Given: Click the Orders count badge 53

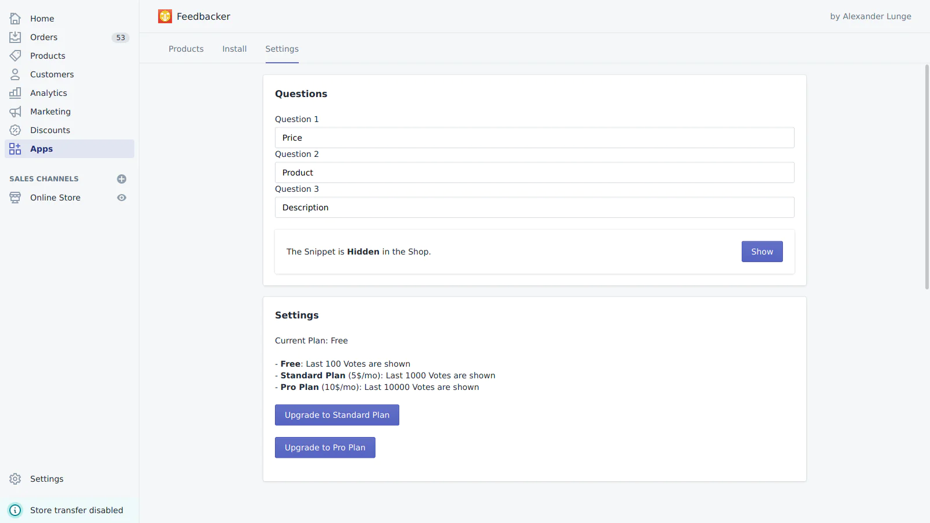Looking at the screenshot, I should pos(120,38).
